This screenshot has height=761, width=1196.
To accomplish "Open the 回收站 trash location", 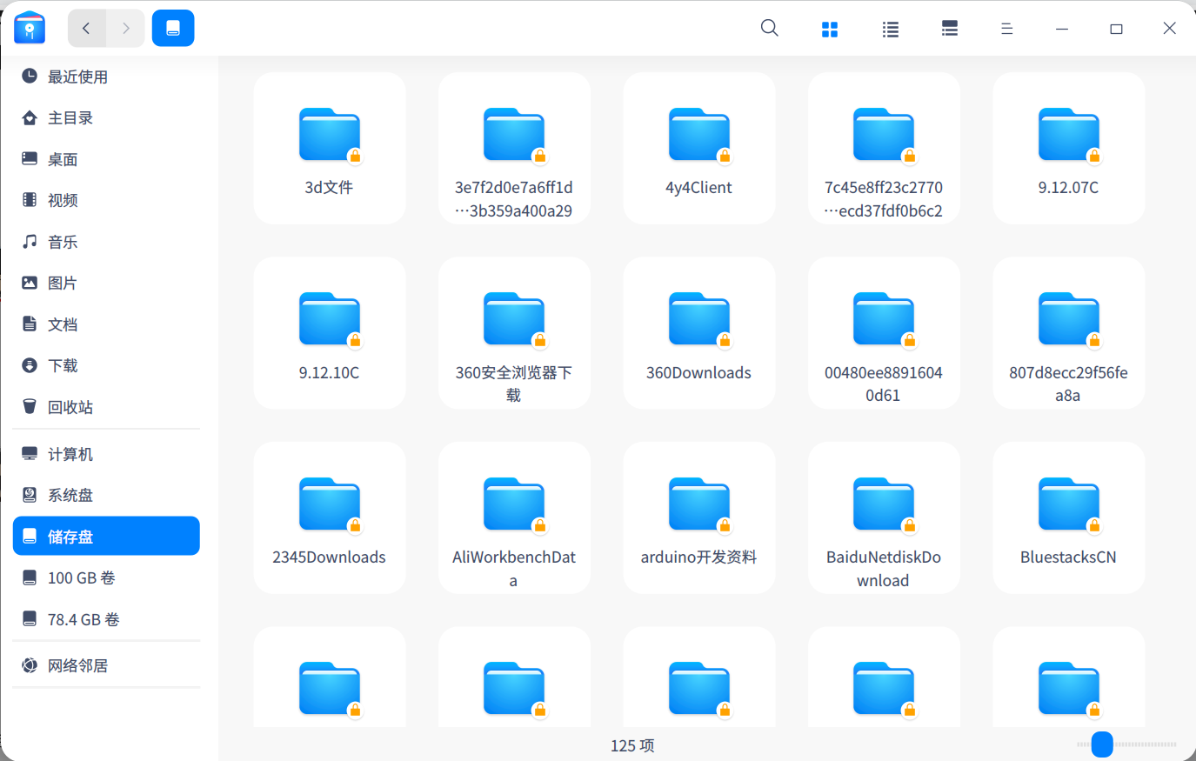I will pyautogui.click(x=70, y=407).
